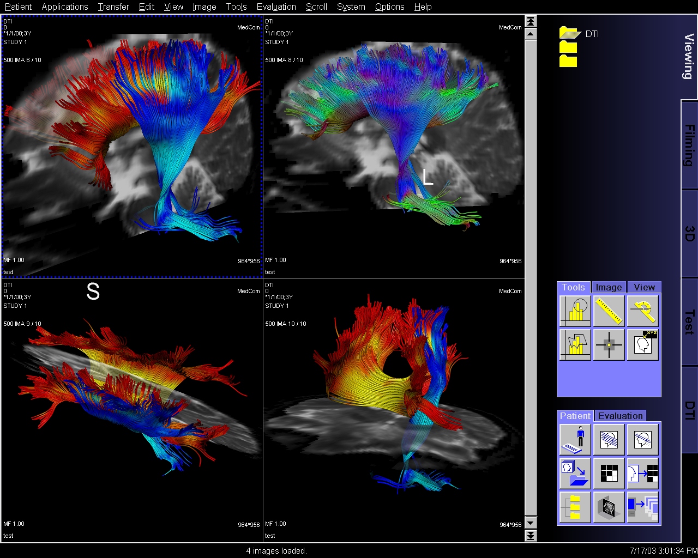Viewport: 698px width, 558px height.
Task: Click the black-and-white grid layout icon
Action: [609, 473]
